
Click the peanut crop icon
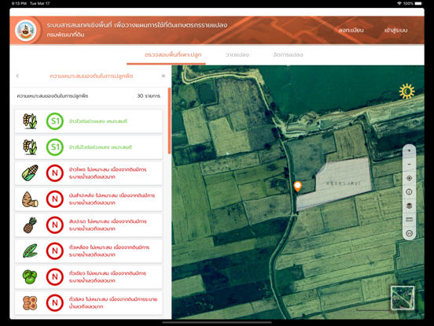click(x=30, y=302)
